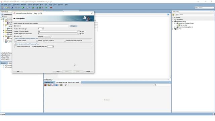215x121 pixels.
Task: Uncheck the 'All rows' box for data rows to process
Action: click(79, 34)
